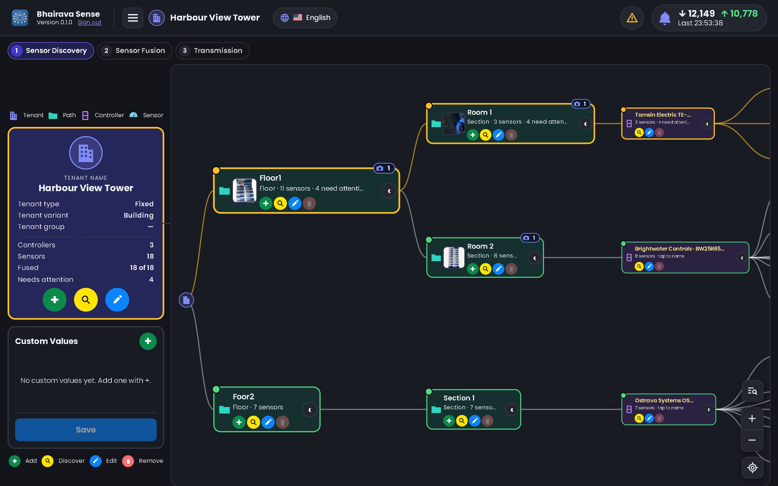
Task: Open the notifications bell icon
Action: pos(665,18)
